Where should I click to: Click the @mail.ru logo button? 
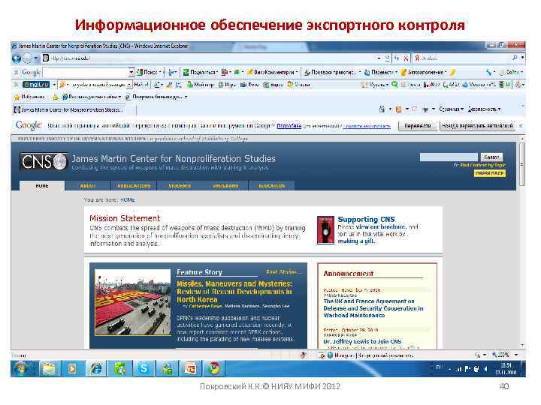36,84
